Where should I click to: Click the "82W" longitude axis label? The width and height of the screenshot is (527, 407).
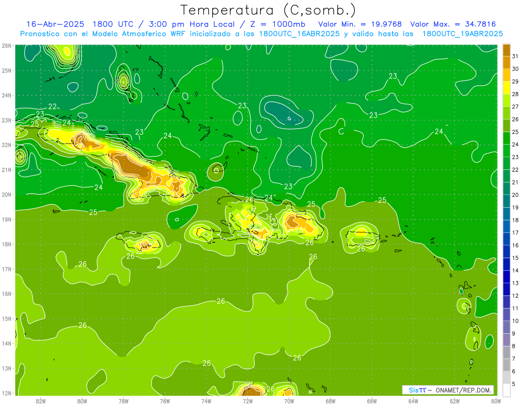pyautogui.click(x=41, y=400)
